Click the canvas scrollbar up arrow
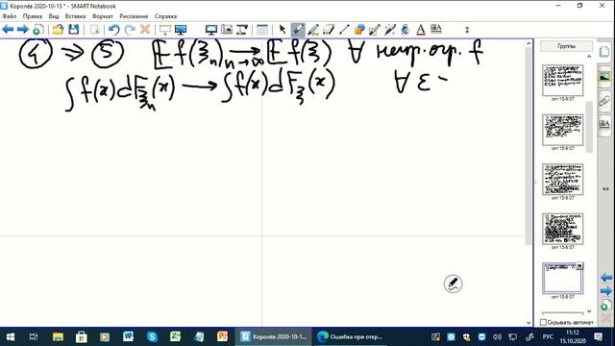The height and width of the screenshot is (346, 615). point(529,43)
